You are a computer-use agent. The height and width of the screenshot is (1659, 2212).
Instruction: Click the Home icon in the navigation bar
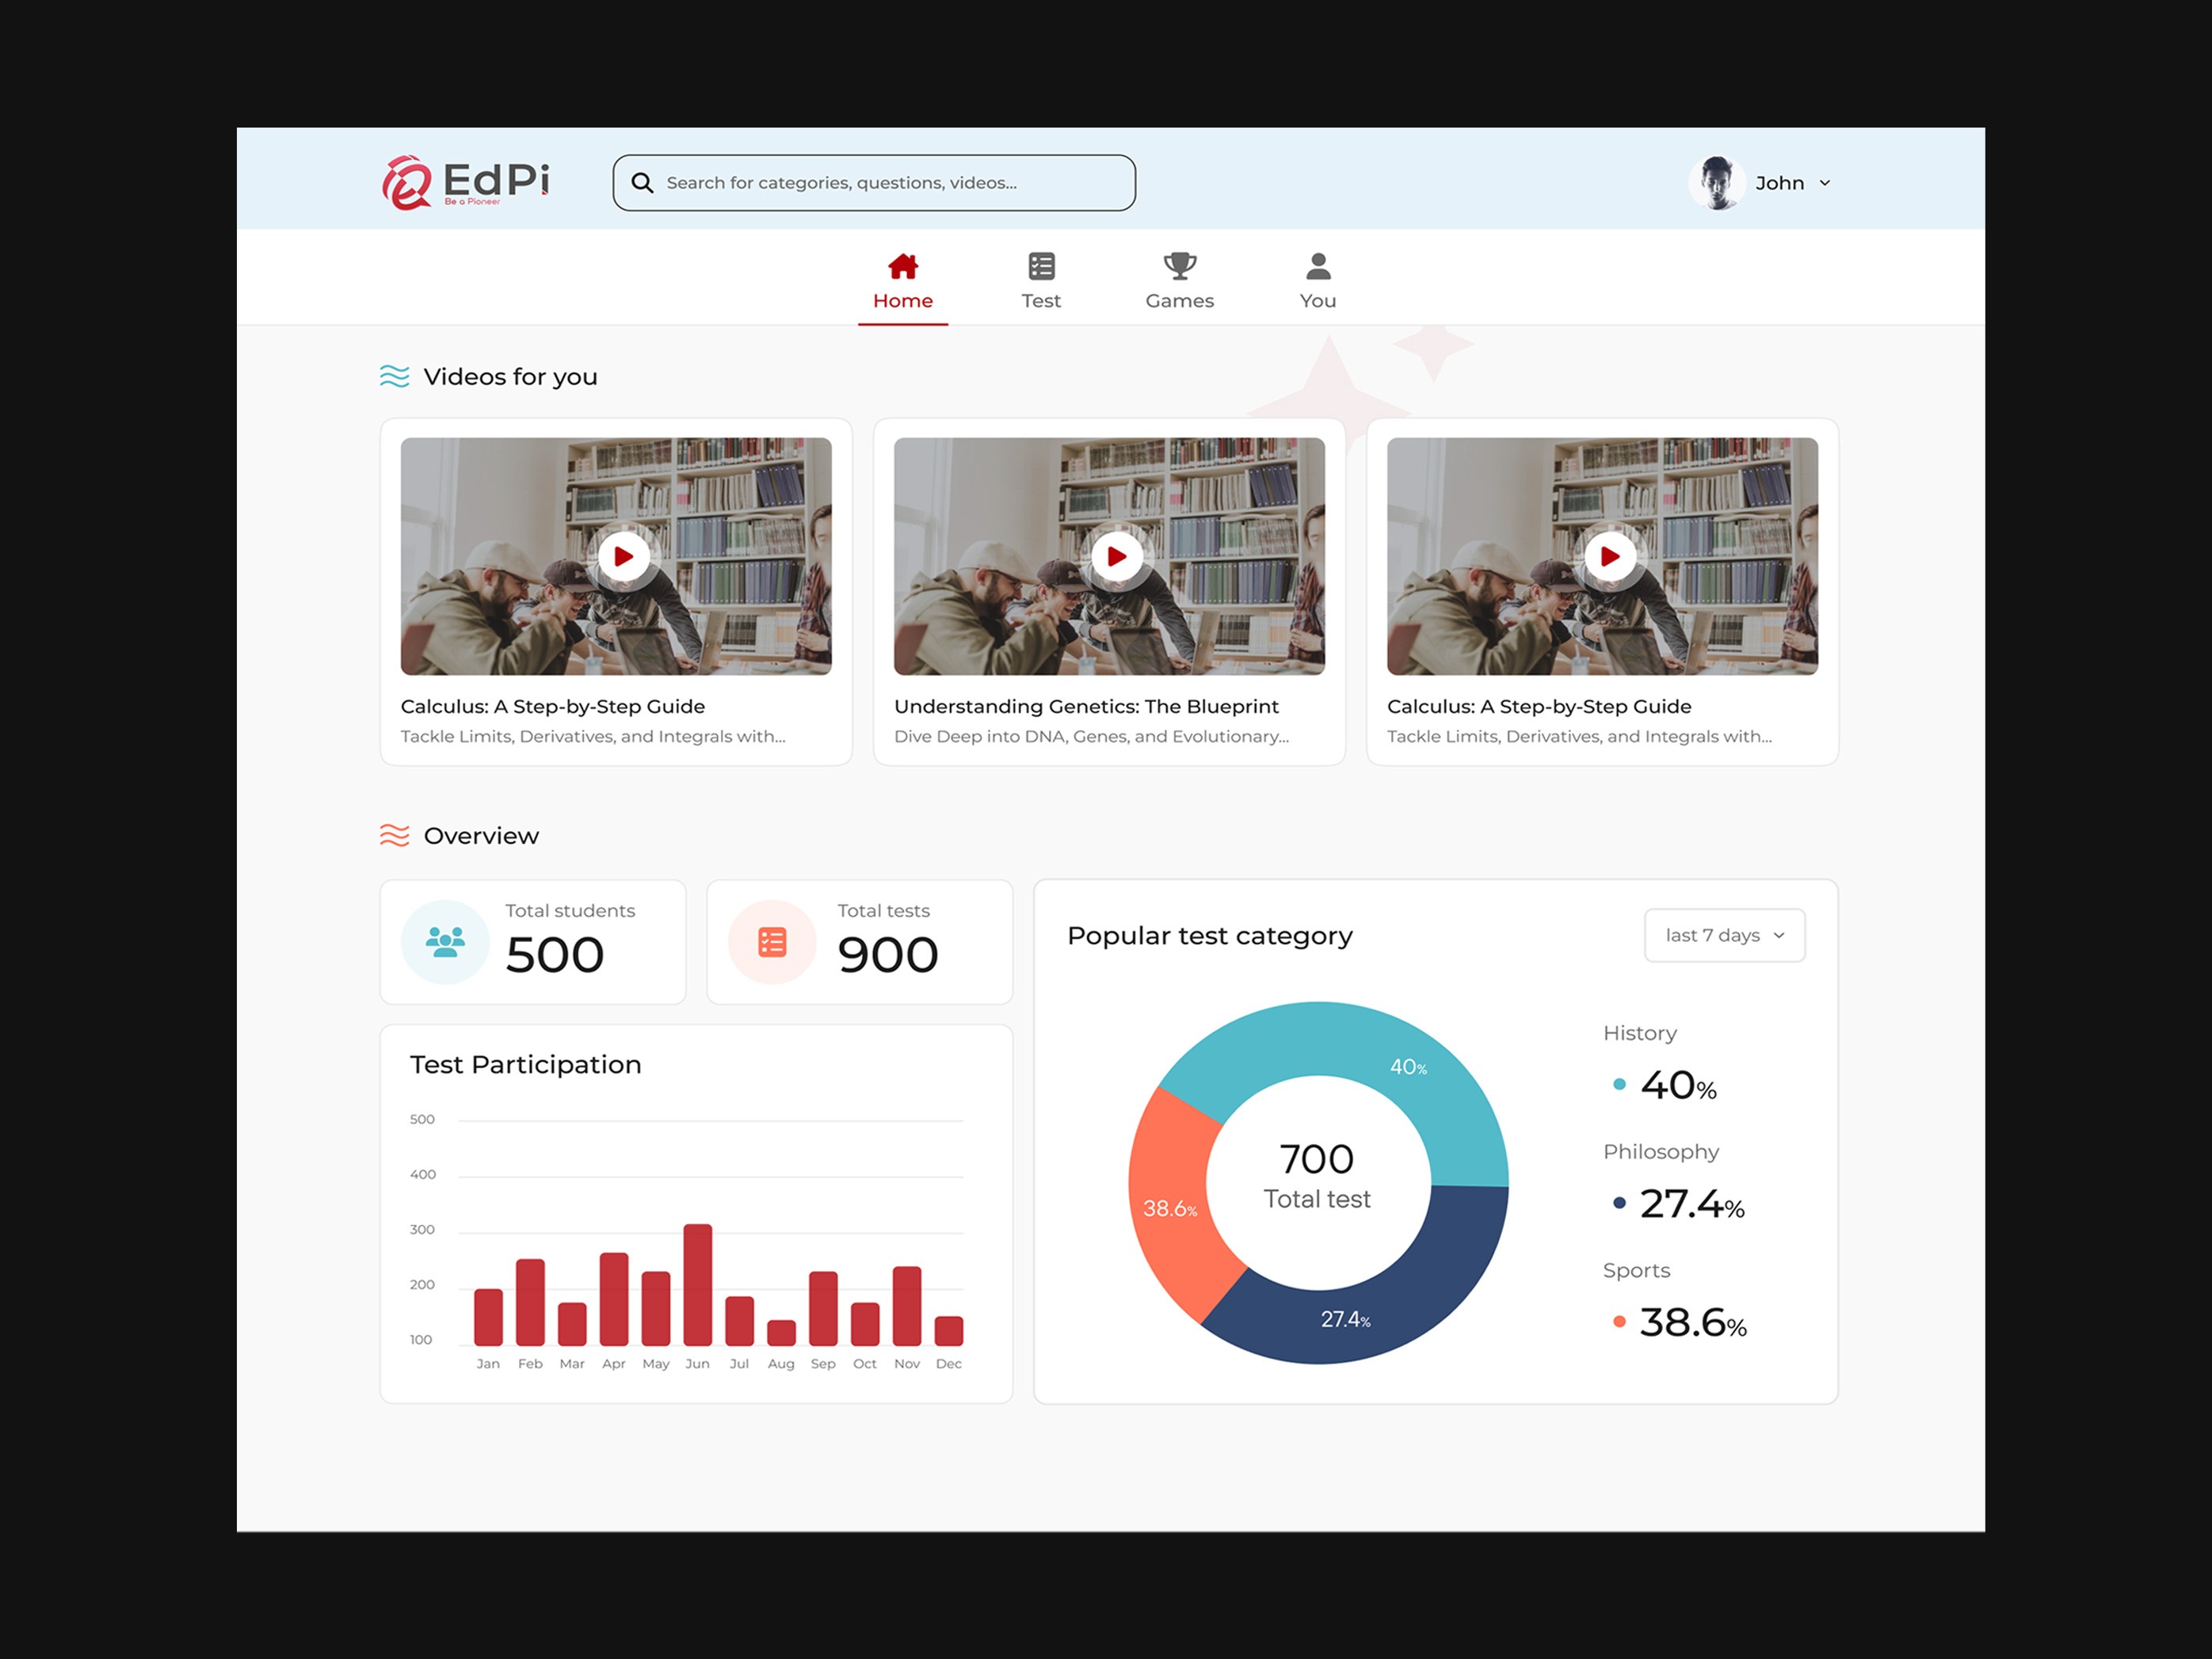[903, 265]
